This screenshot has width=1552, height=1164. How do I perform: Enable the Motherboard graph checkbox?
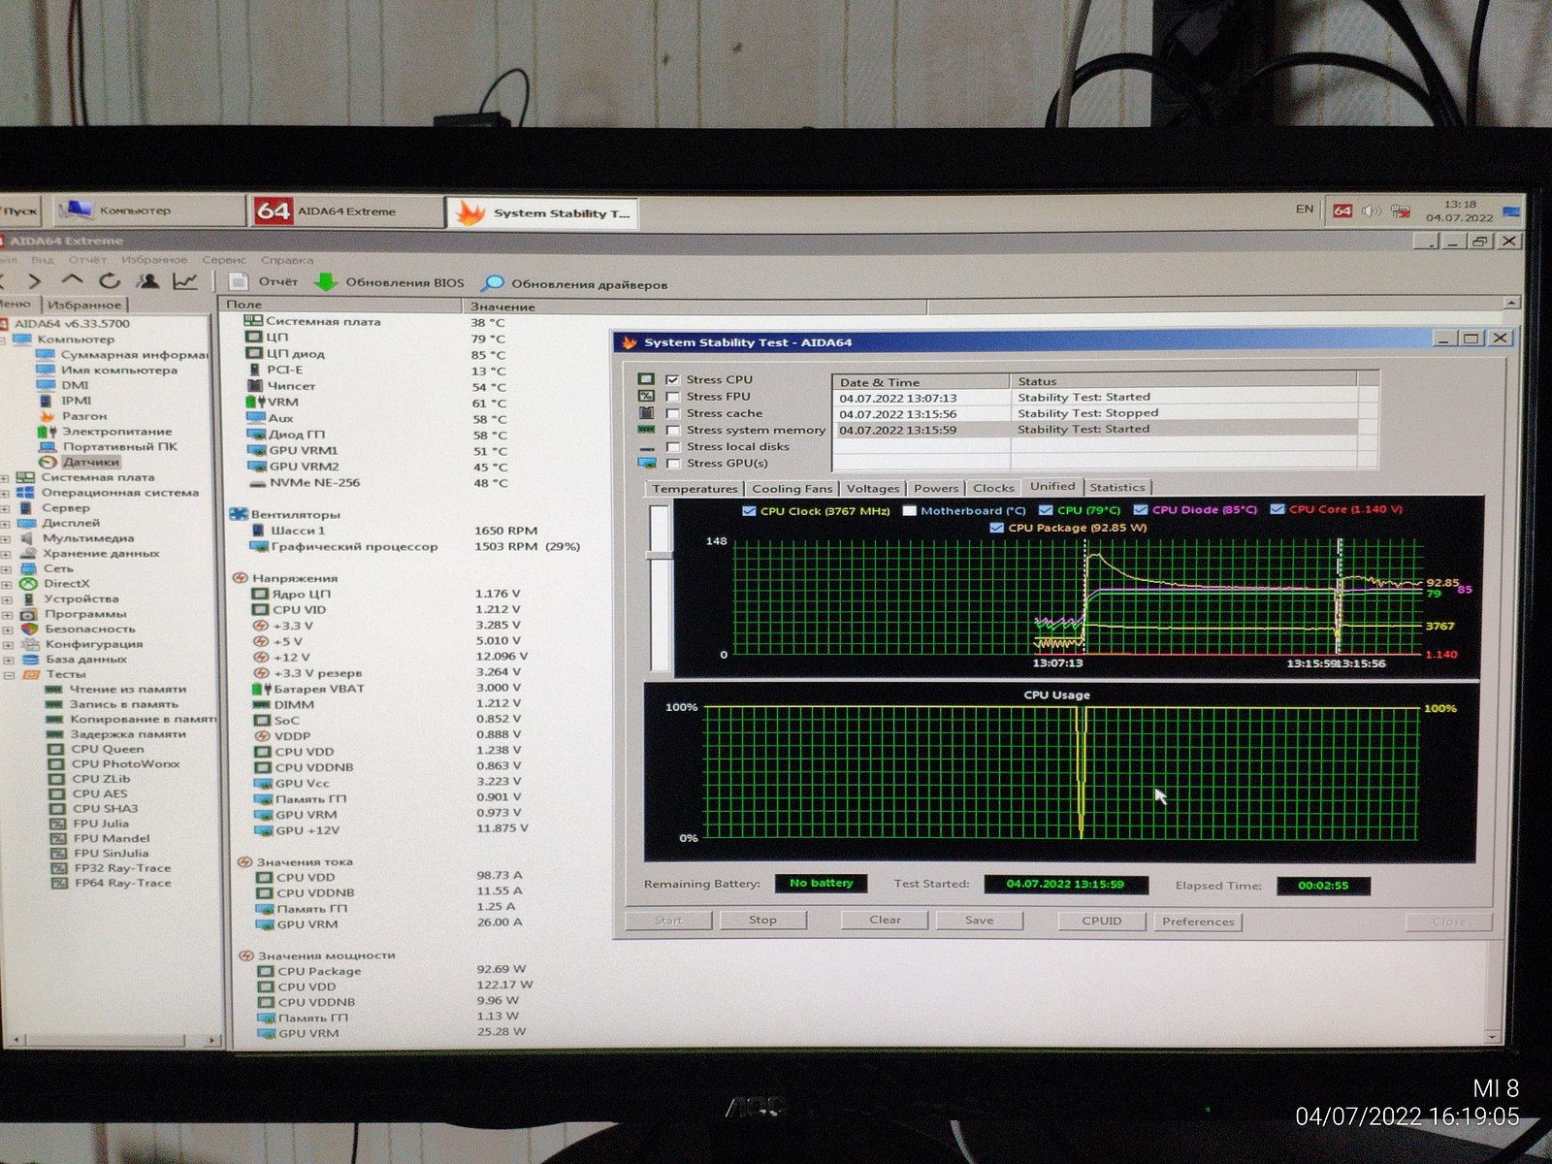909,510
